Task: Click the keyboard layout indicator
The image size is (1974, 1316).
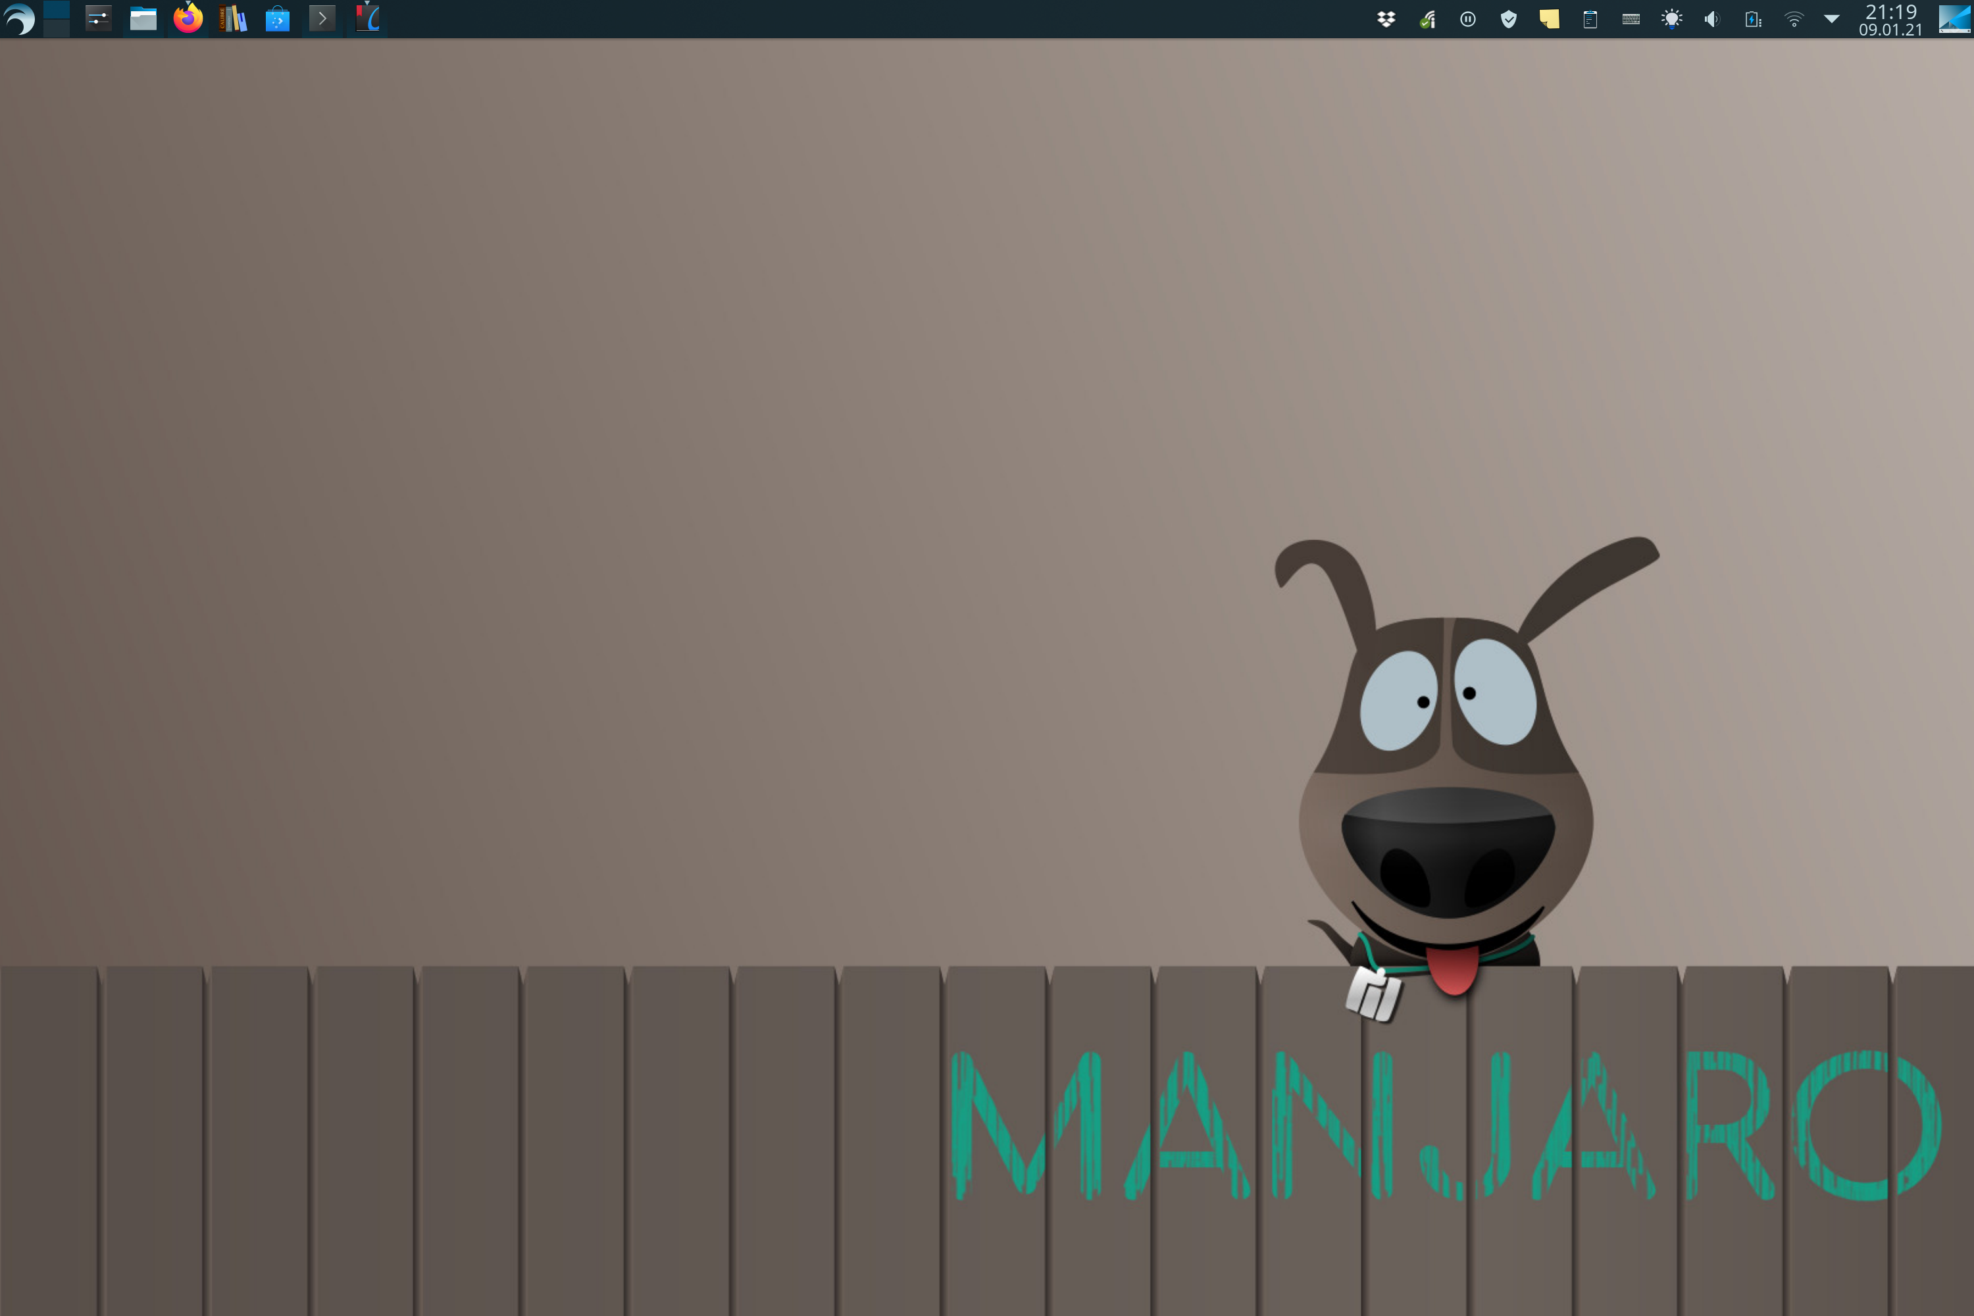Action: coord(1631,19)
